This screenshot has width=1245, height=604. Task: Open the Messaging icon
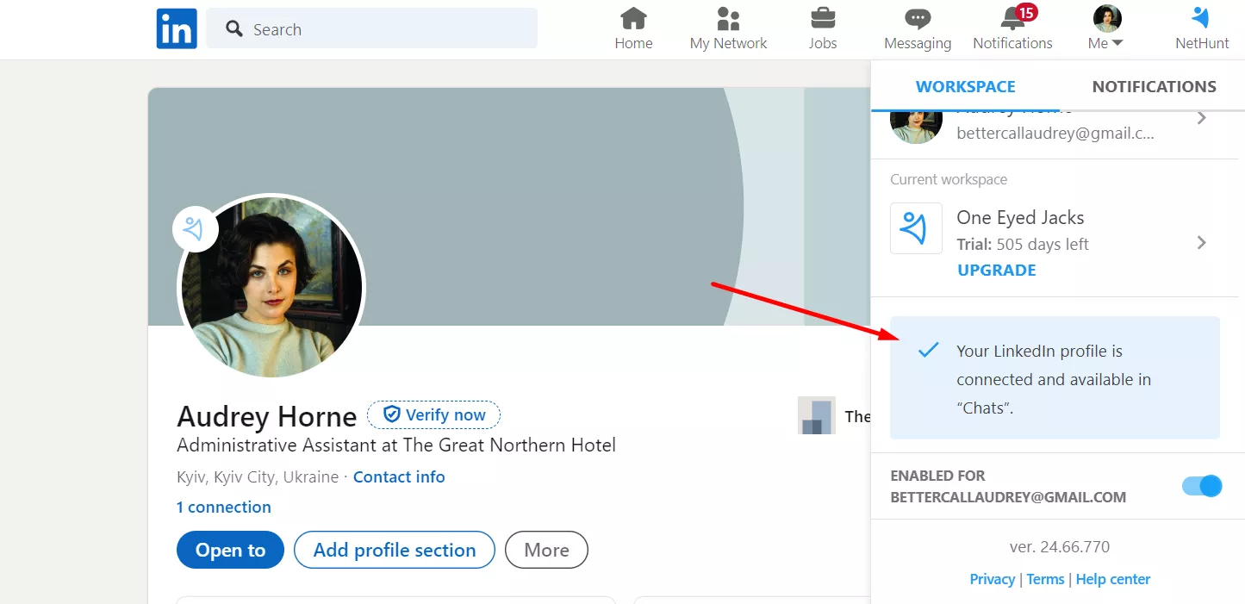tap(918, 28)
